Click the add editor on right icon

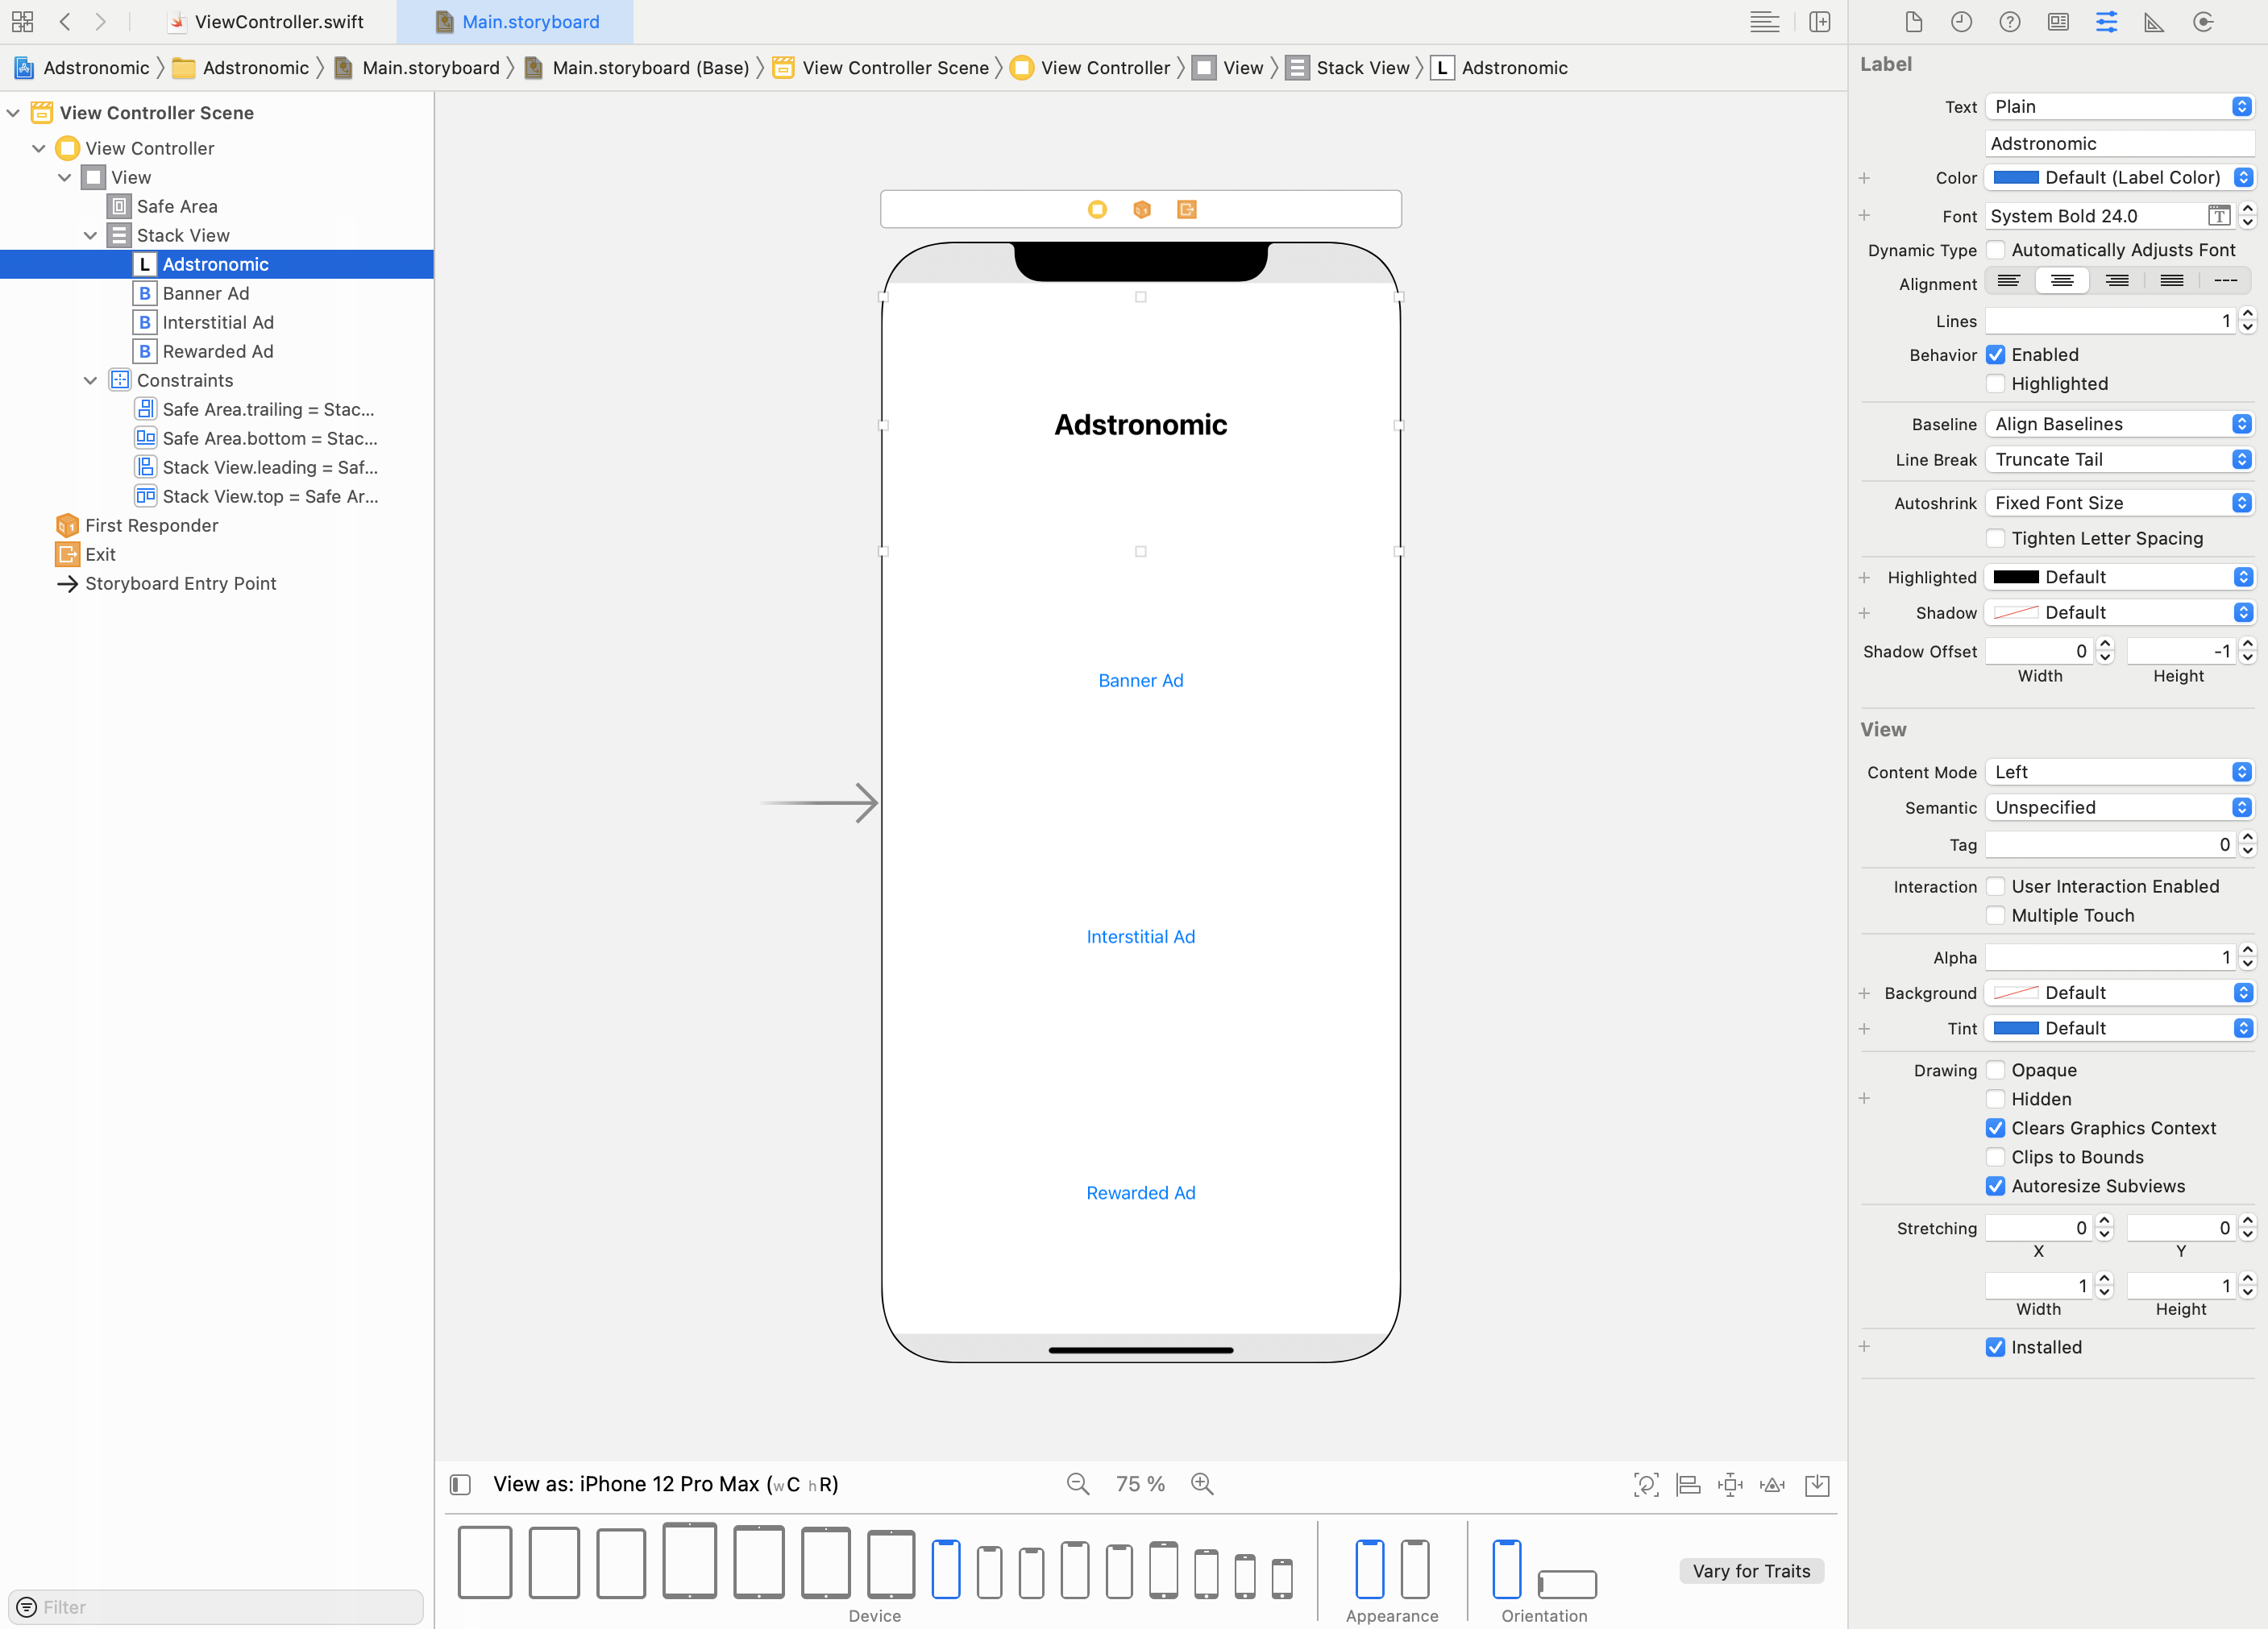click(x=1819, y=22)
